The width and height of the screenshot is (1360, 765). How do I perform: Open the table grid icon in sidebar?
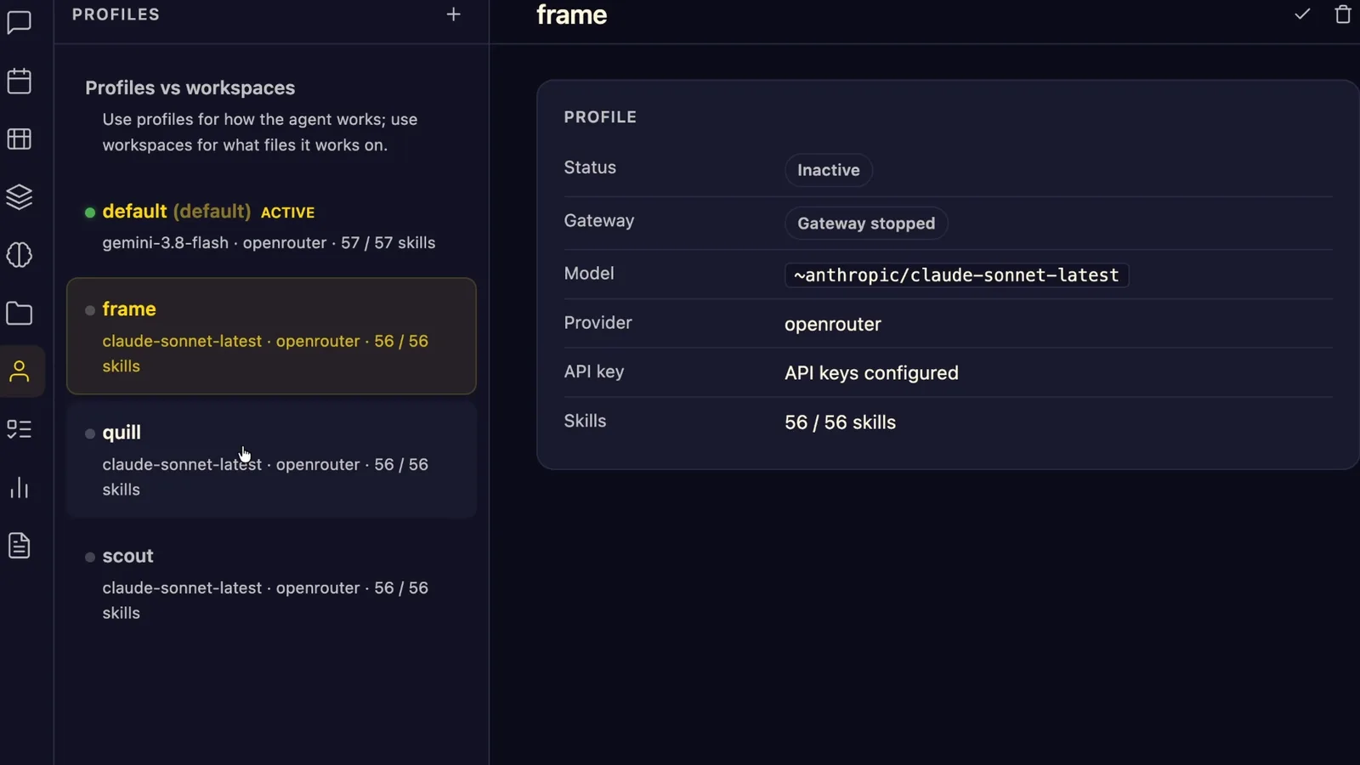click(x=20, y=139)
